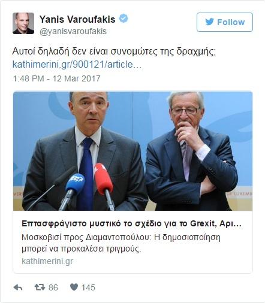Click the Greek tweet text

click(x=114, y=51)
